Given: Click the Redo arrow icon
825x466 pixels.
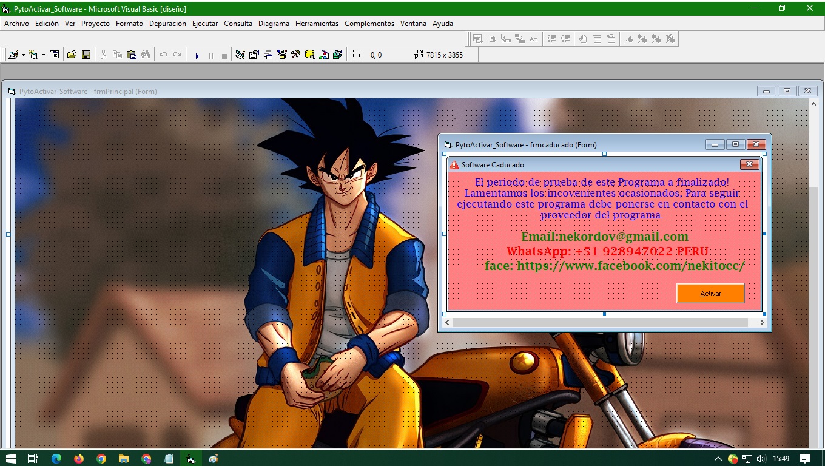Looking at the screenshot, I should [x=177, y=55].
